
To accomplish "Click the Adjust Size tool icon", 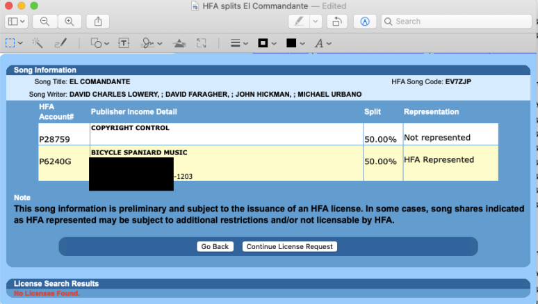I will pyautogui.click(x=202, y=43).
